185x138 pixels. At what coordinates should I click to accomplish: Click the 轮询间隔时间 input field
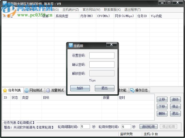click(85, 127)
